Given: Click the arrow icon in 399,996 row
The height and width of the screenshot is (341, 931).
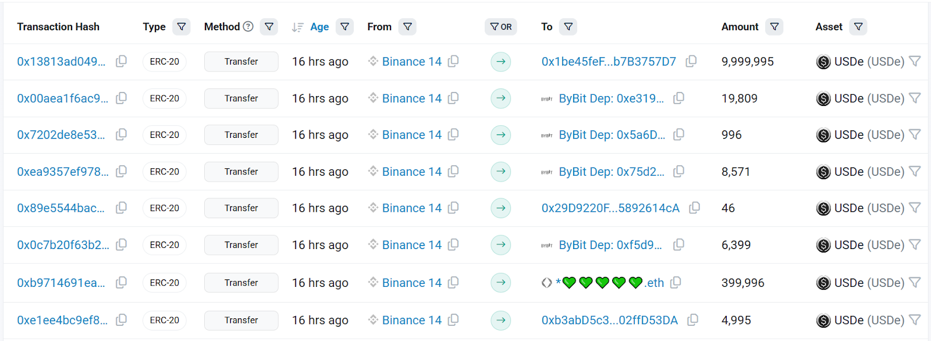Looking at the screenshot, I should coord(500,282).
